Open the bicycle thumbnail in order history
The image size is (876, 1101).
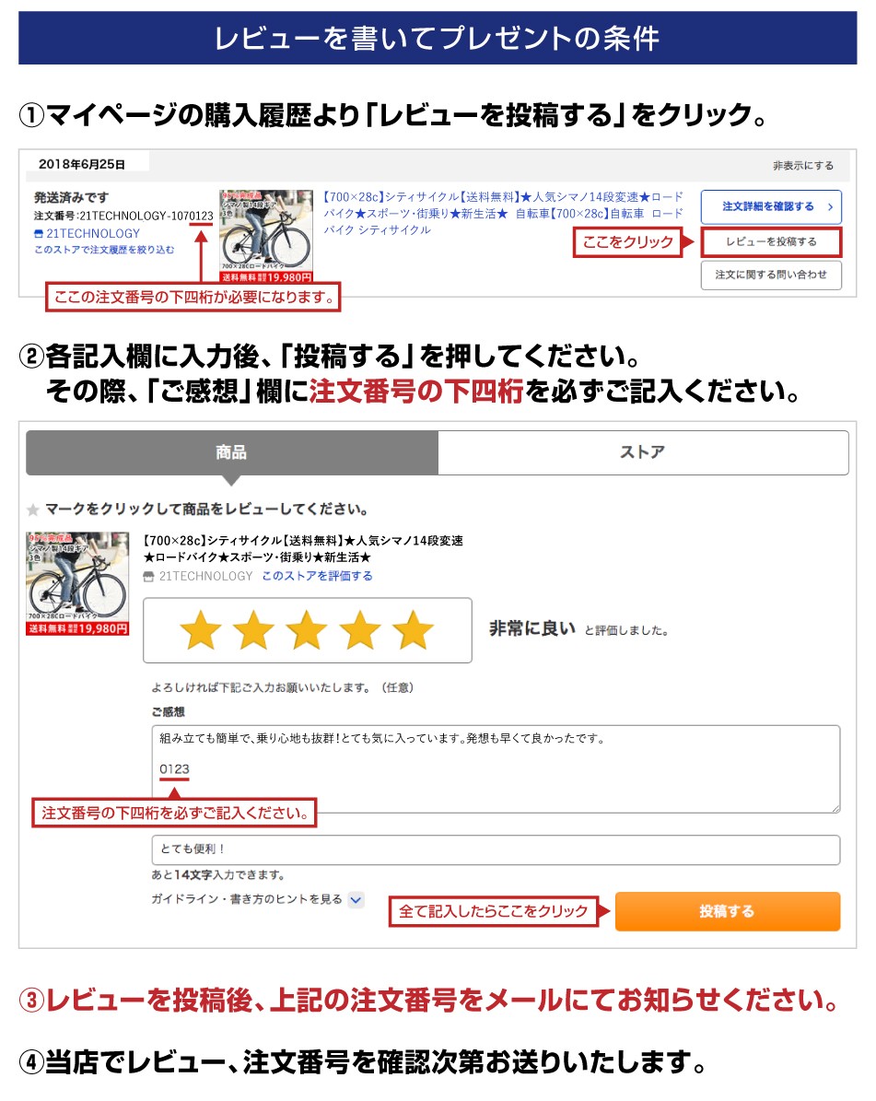point(266,236)
